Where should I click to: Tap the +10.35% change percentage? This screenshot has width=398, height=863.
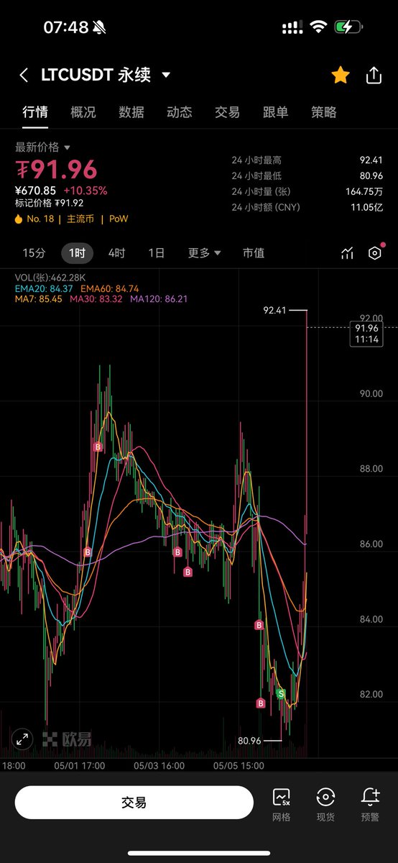pyautogui.click(x=85, y=191)
